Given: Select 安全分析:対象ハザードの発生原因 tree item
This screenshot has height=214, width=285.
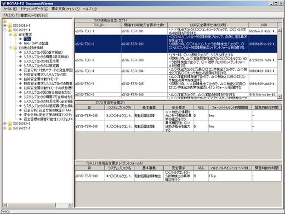Looking at the screenshot, I should 48,70.
